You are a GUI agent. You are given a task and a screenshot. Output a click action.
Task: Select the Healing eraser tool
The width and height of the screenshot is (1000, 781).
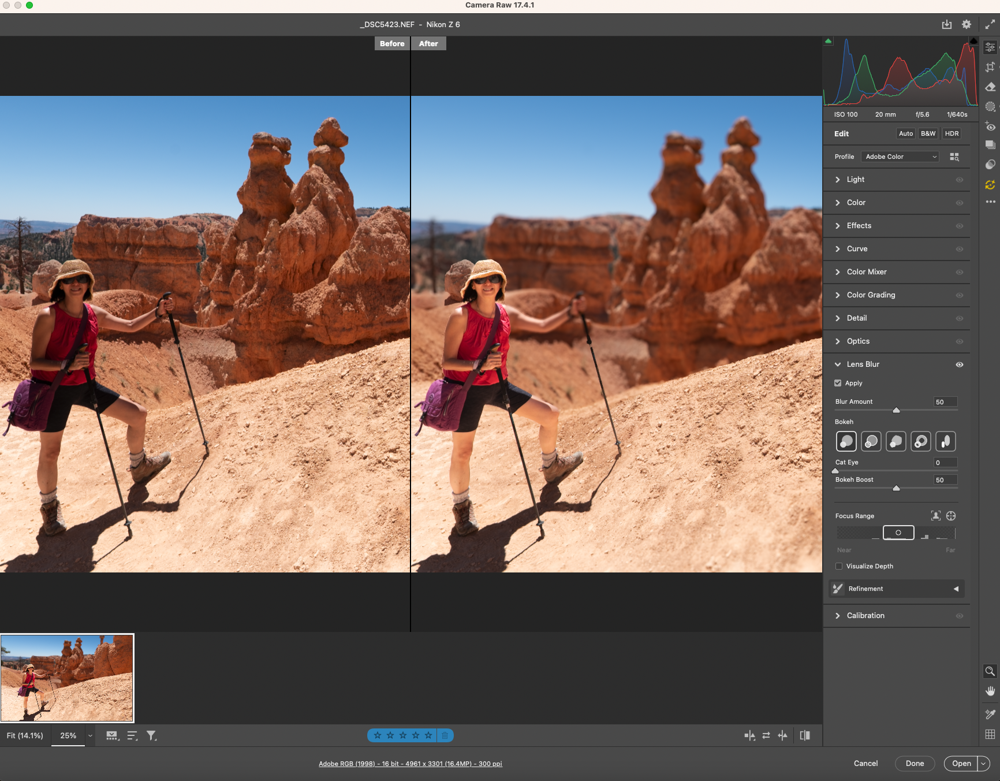click(x=990, y=87)
